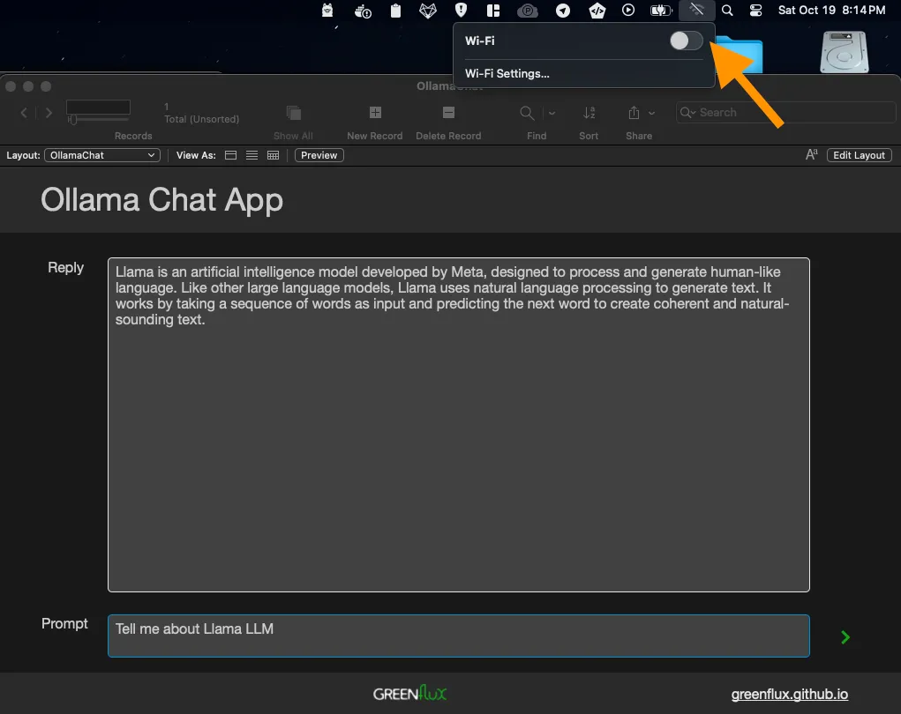This screenshot has width=901, height=714.
Task: Click the Sort records icon
Action: [589, 113]
